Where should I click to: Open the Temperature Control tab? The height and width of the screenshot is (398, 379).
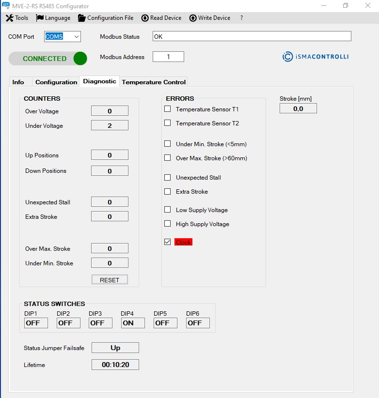(154, 82)
